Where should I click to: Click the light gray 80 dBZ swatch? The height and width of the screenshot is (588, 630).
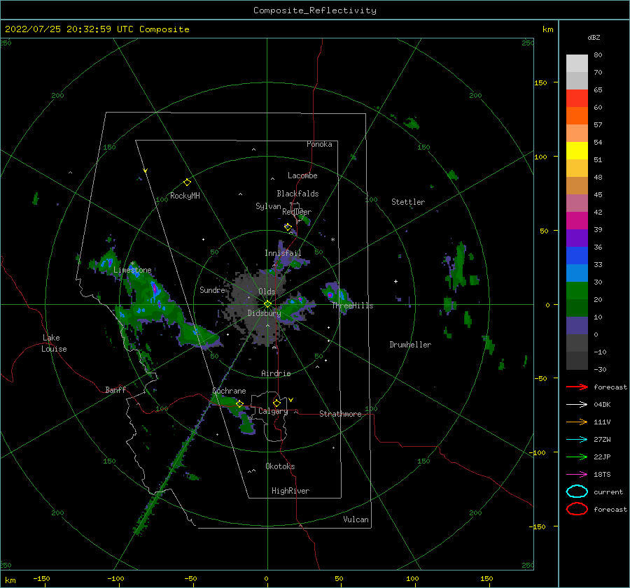(x=577, y=63)
